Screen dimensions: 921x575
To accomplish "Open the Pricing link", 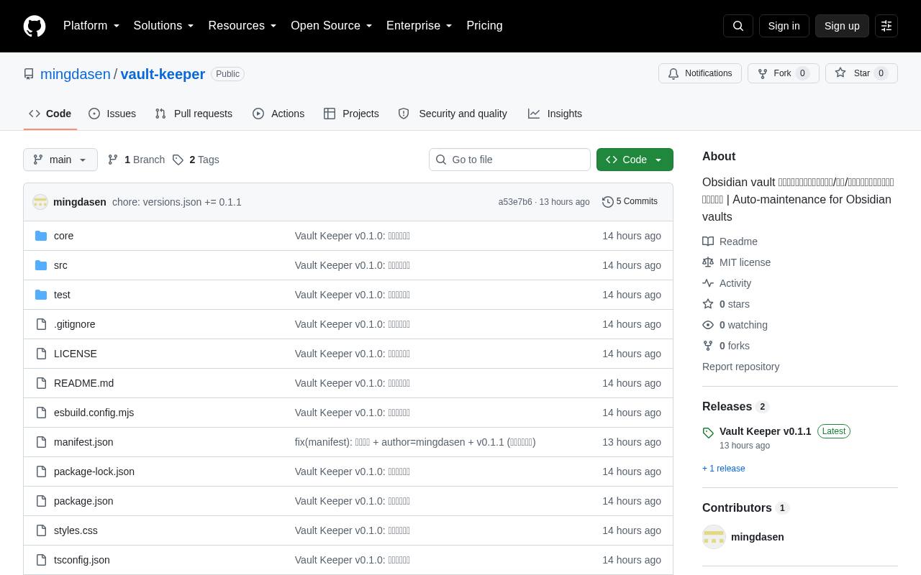I will 484,26.
